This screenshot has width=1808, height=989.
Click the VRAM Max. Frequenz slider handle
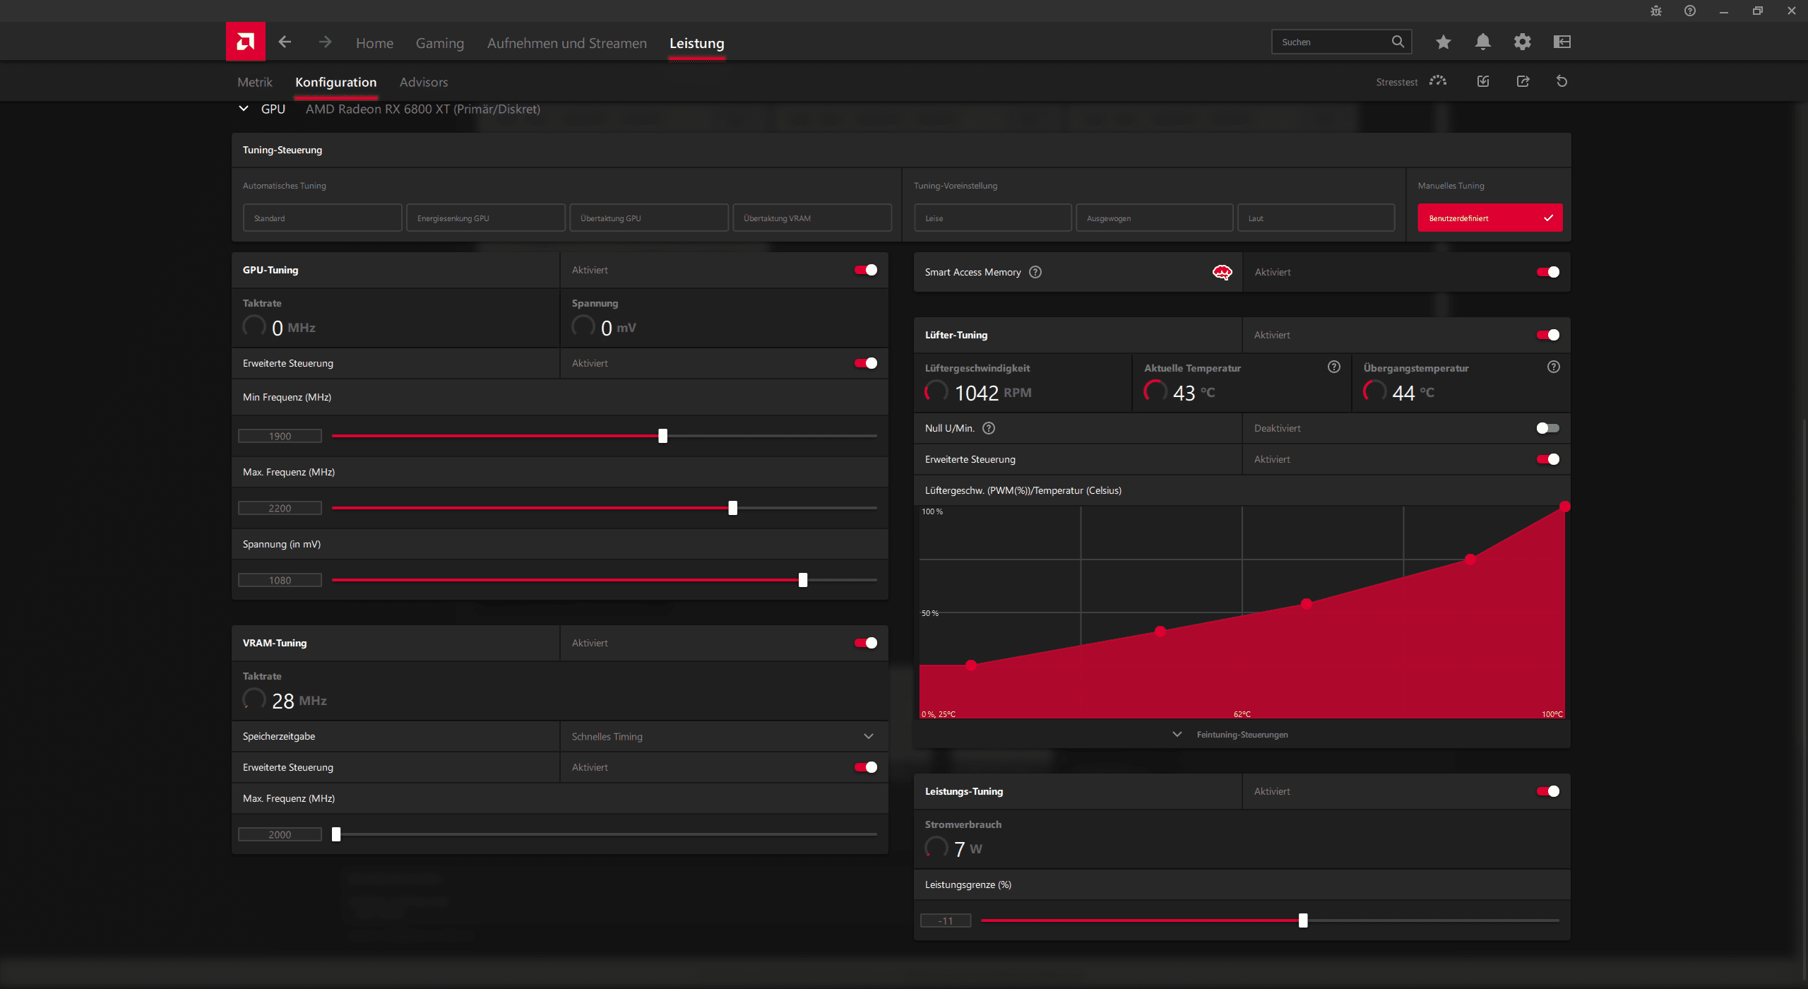pyautogui.click(x=336, y=834)
